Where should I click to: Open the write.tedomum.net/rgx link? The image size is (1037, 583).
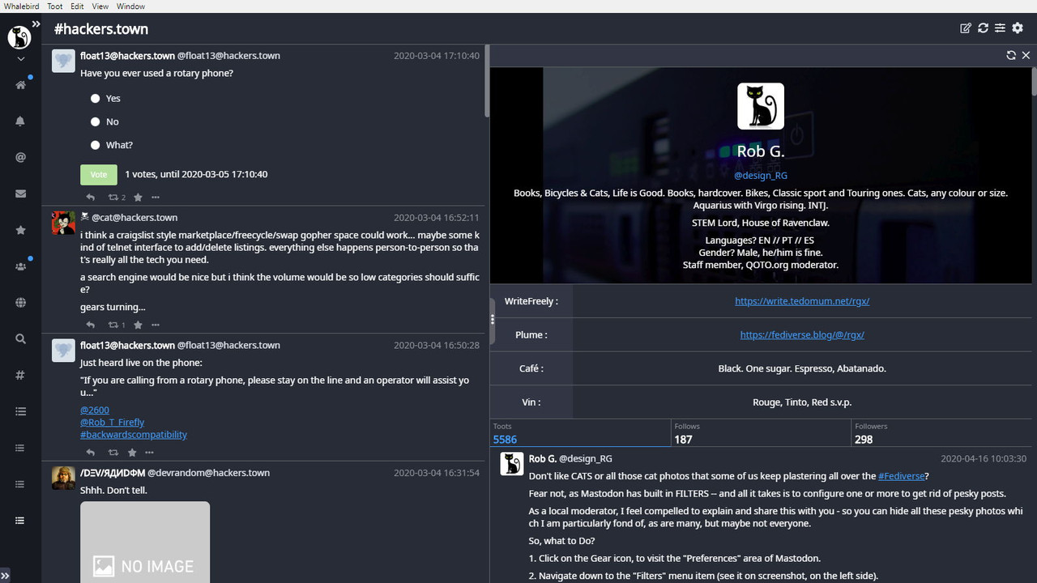[802, 300]
